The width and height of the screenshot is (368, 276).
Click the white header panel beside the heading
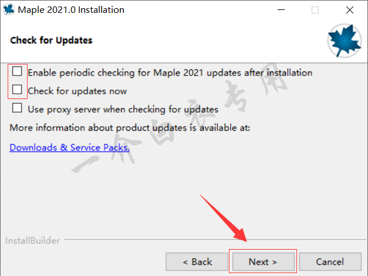[207, 41]
